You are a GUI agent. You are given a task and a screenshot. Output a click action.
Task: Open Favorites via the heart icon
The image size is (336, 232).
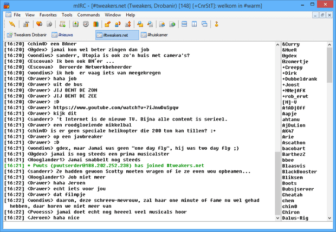[39, 24]
